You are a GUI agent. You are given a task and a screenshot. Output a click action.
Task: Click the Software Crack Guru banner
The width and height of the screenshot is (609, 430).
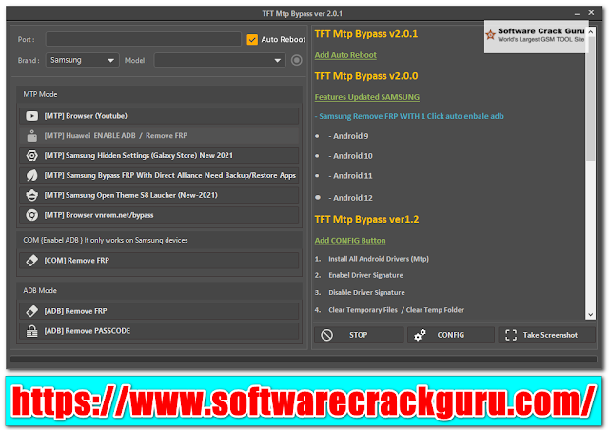[x=537, y=35]
